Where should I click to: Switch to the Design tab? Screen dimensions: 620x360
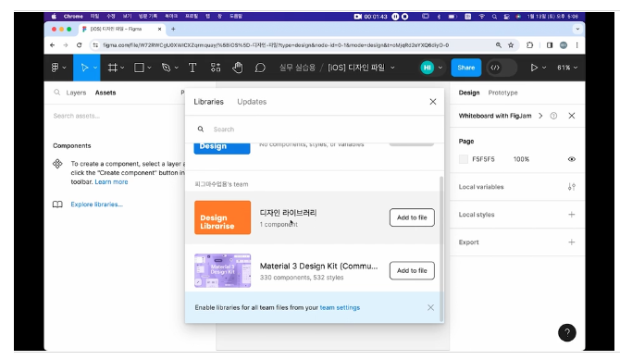click(x=469, y=93)
